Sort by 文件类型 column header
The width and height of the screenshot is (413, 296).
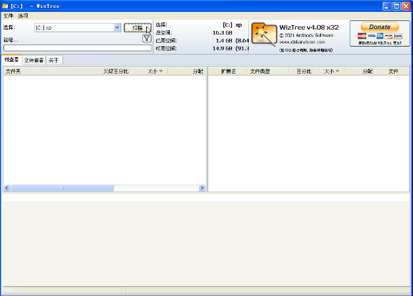[268, 71]
